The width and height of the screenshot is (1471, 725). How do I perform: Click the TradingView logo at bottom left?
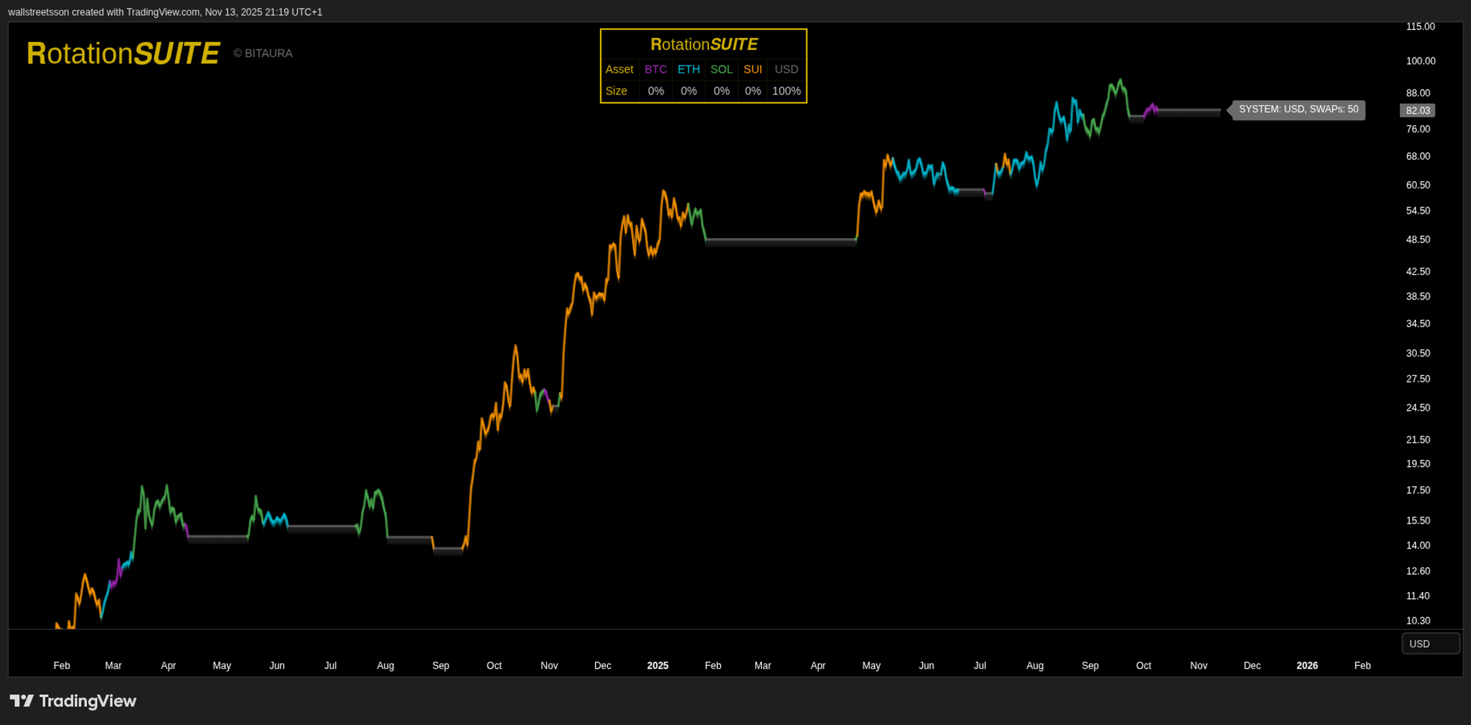coord(73,701)
